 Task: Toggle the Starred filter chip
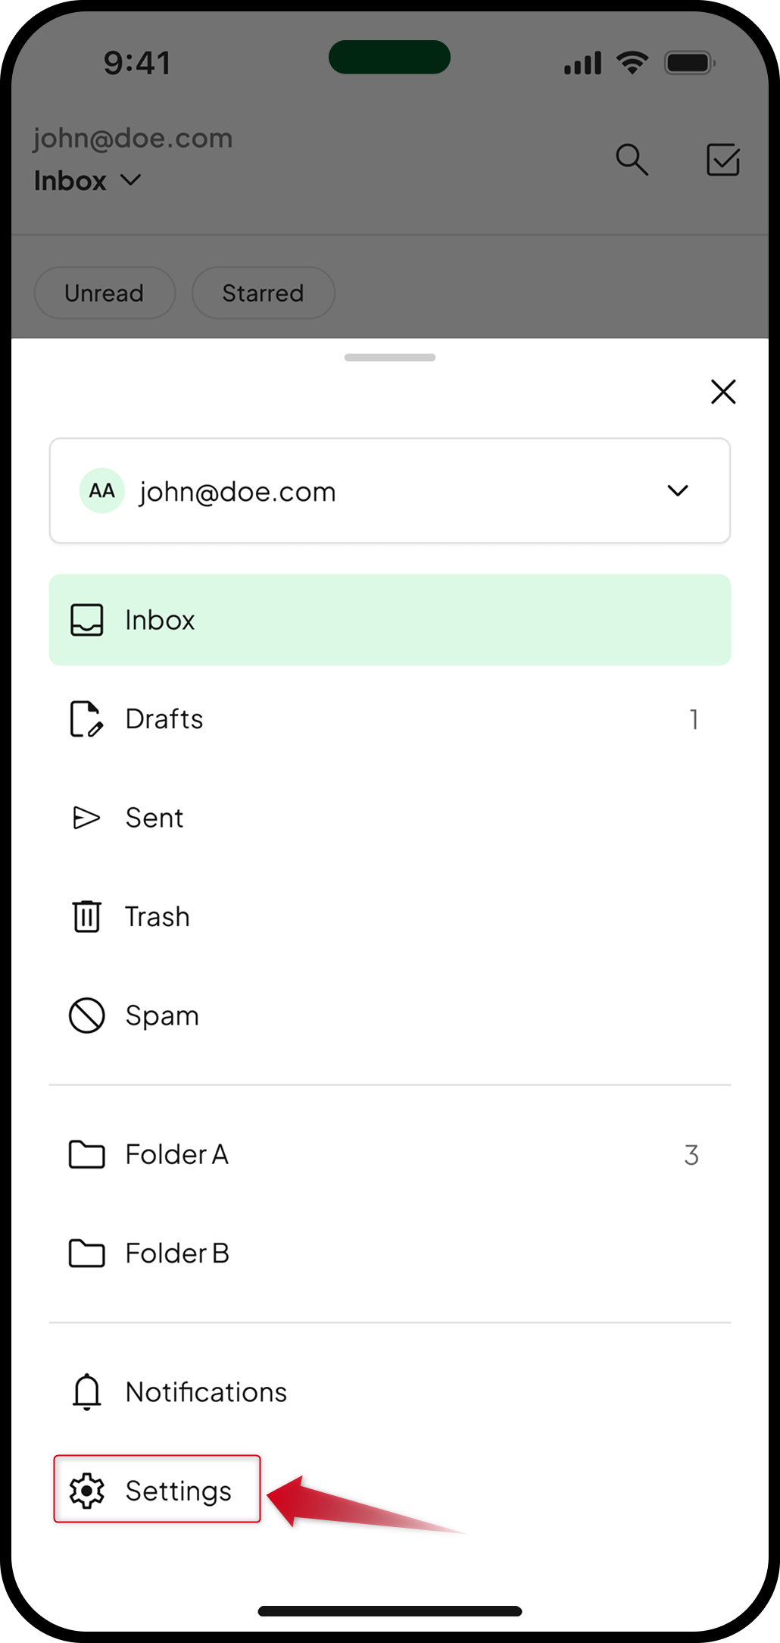click(263, 293)
